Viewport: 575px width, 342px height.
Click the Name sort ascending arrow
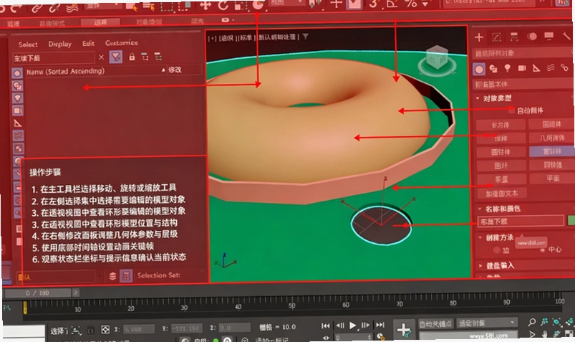[163, 70]
